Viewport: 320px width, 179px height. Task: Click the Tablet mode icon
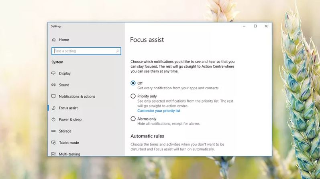tap(53, 143)
